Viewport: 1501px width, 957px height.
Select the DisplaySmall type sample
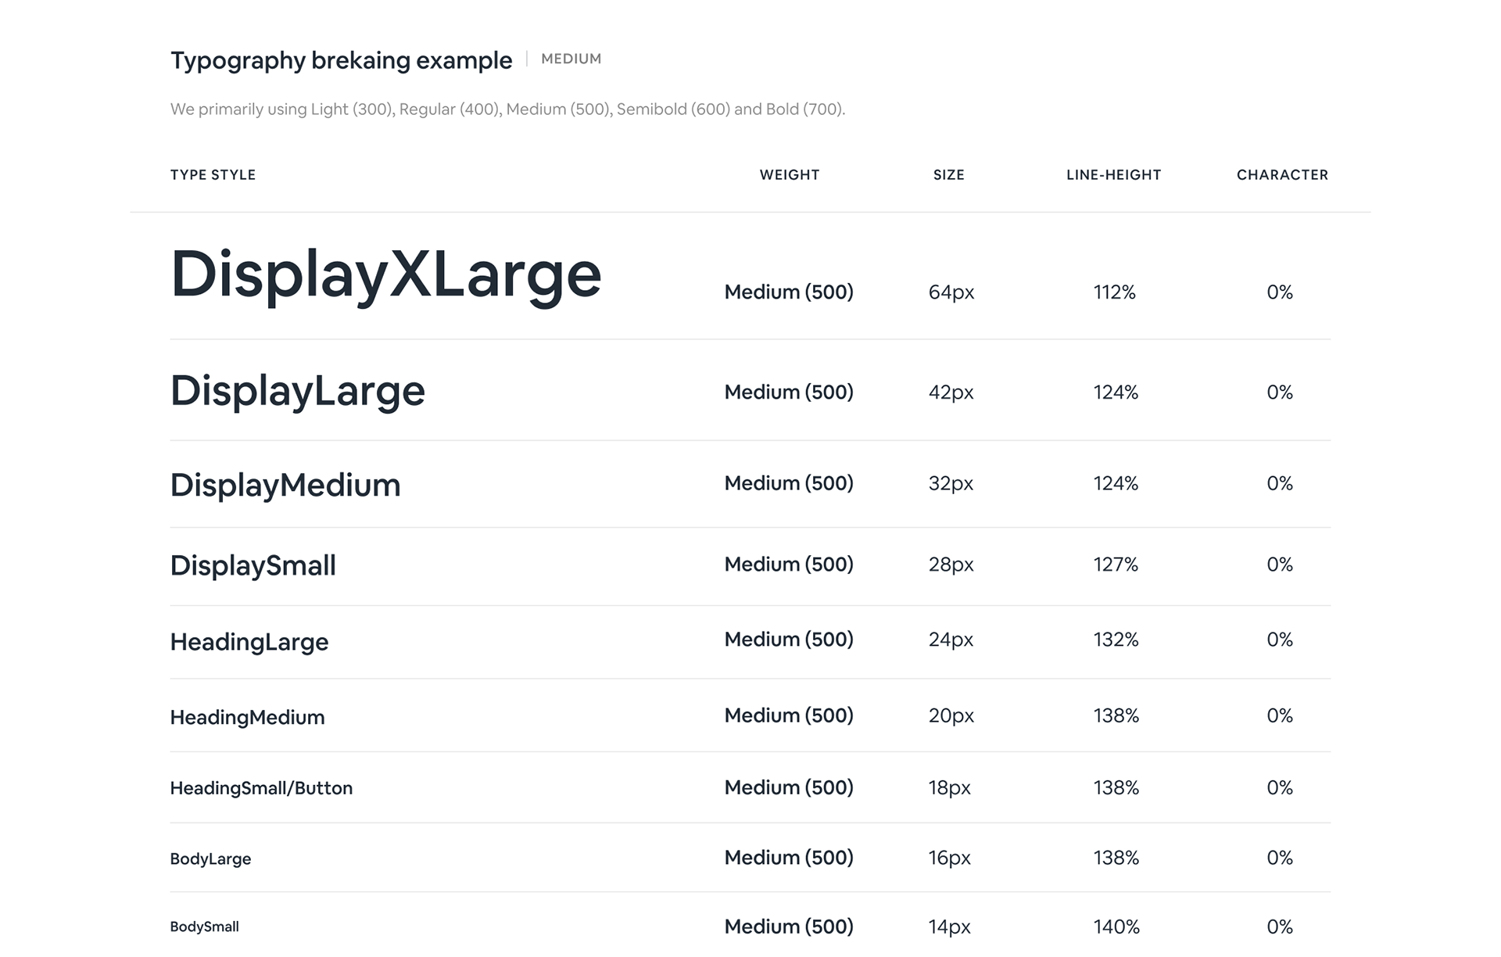(x=253, y=565)
